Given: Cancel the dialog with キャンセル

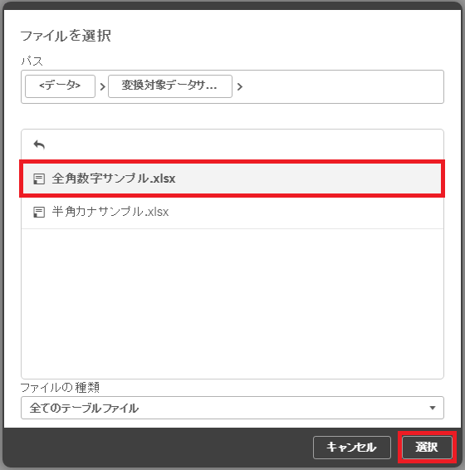Looking at the screenshot, I should tap(352, 448).
